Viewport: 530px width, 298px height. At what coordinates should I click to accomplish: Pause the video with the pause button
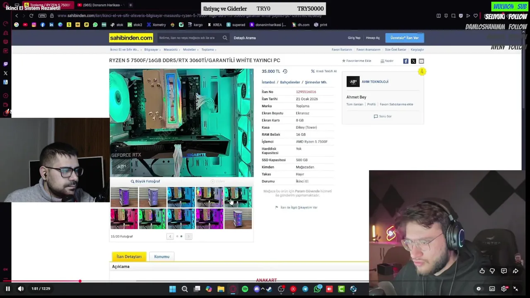point(7,288)
